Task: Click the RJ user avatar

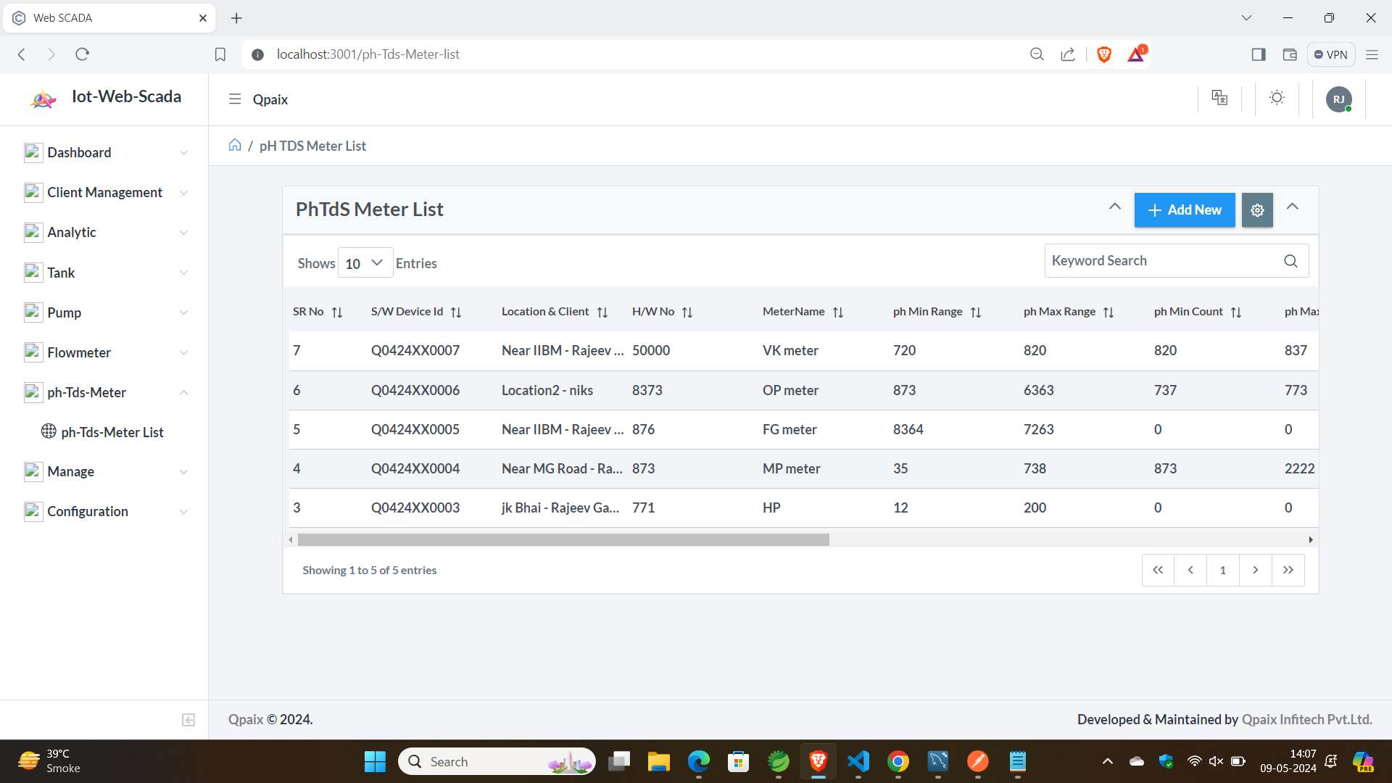Action: [1338, 99]
